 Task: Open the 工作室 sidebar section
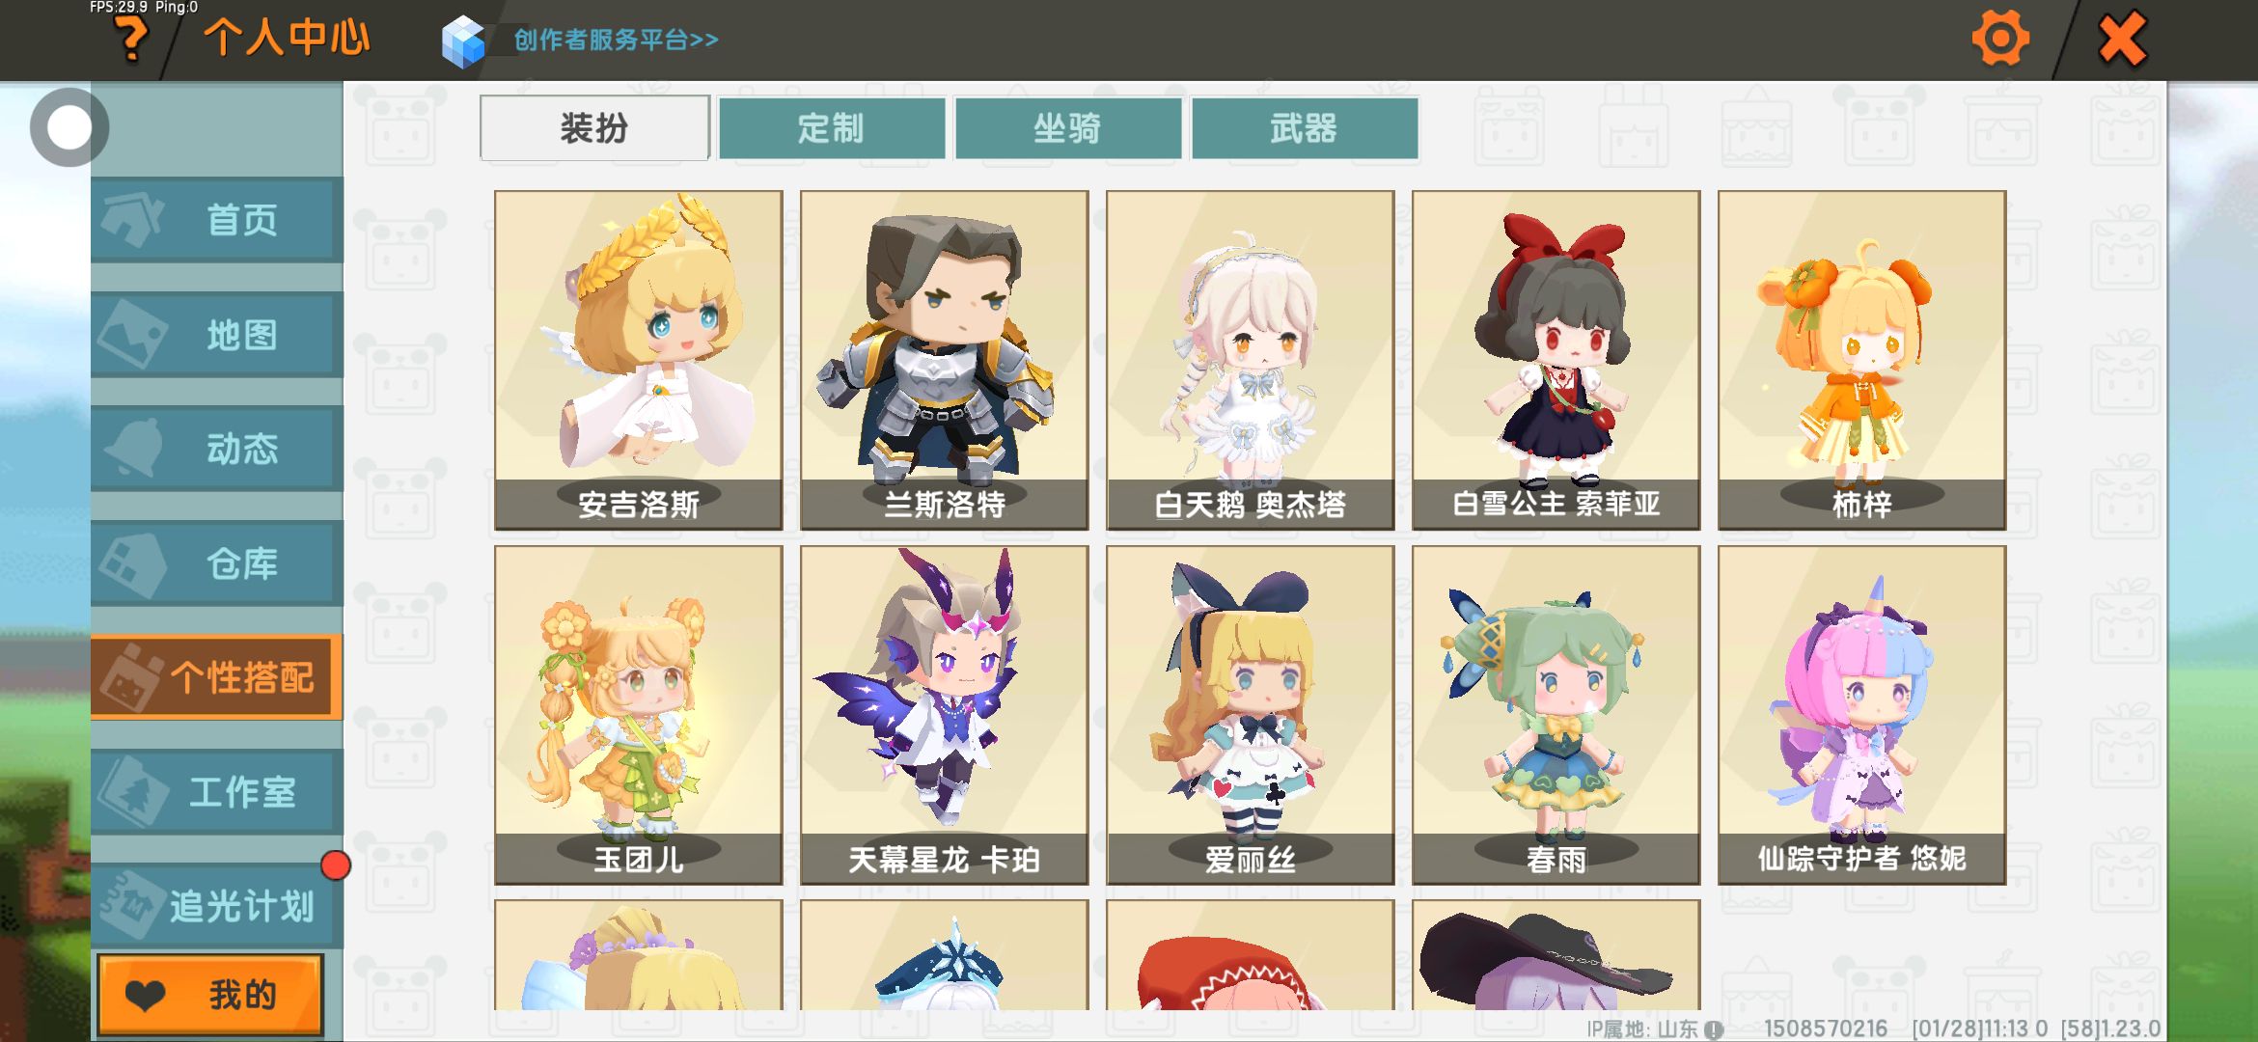(217, 791)
